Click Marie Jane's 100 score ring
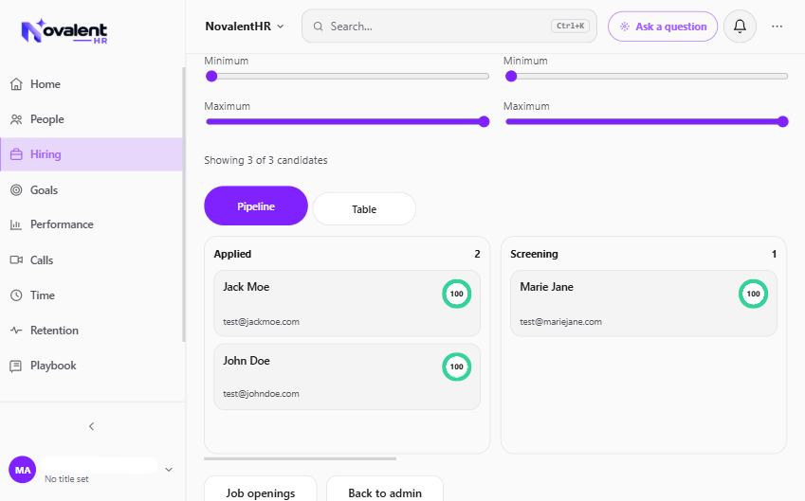 [753, 294]
